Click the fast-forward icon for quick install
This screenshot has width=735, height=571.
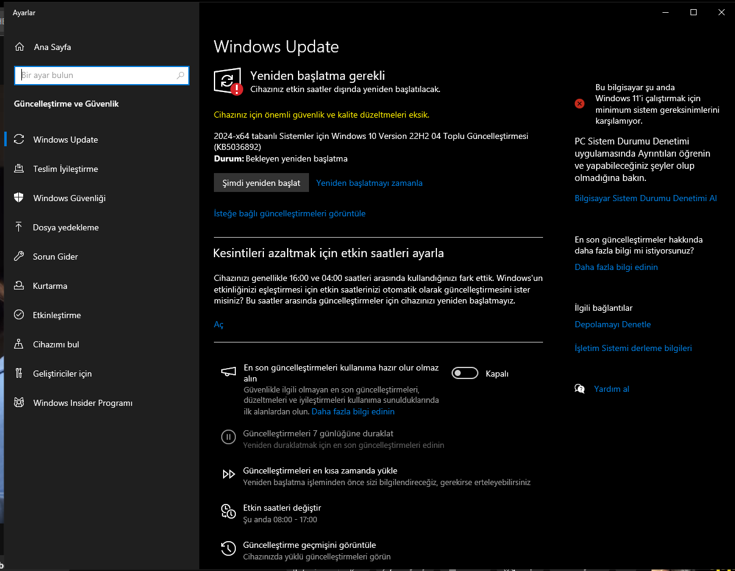[229, 474]
